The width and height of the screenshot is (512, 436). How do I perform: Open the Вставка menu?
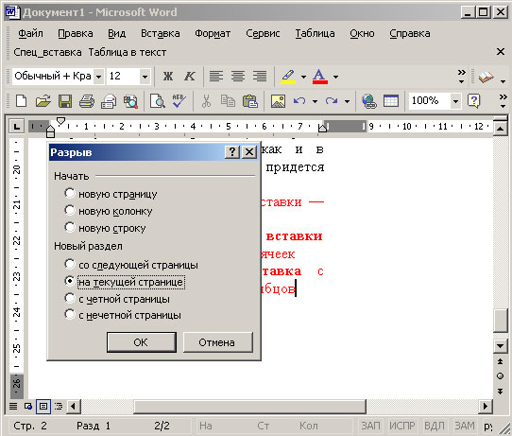pos(160,33)
